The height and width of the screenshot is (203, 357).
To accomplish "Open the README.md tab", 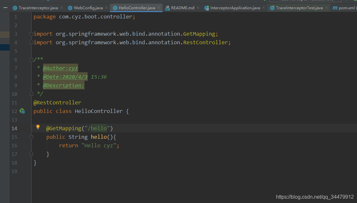I will click(x=183, y=8).
